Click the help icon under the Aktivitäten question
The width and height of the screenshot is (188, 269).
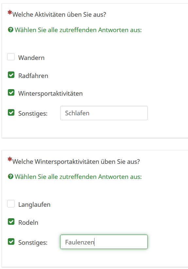[10, 30]
